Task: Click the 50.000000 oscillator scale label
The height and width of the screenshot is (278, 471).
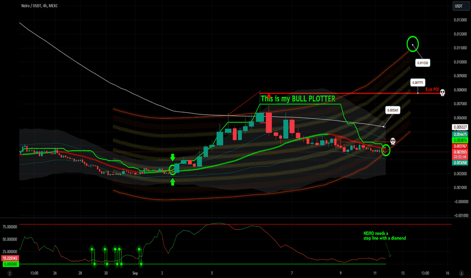Action: coord(10,239)
